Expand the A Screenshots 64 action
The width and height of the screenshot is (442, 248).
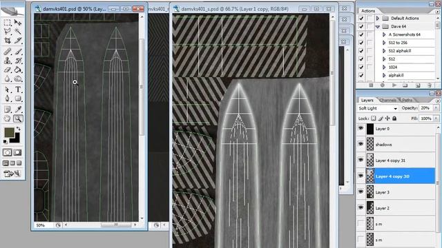point(384,34)
